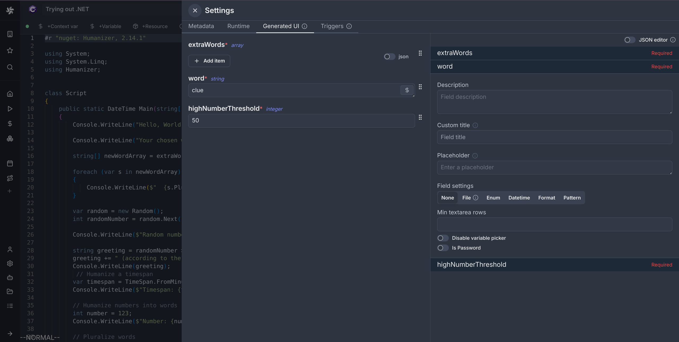Viewport: 679px width, 342px height.
Task: Enable the JSON editor toggle
Action: click(630, 40)
